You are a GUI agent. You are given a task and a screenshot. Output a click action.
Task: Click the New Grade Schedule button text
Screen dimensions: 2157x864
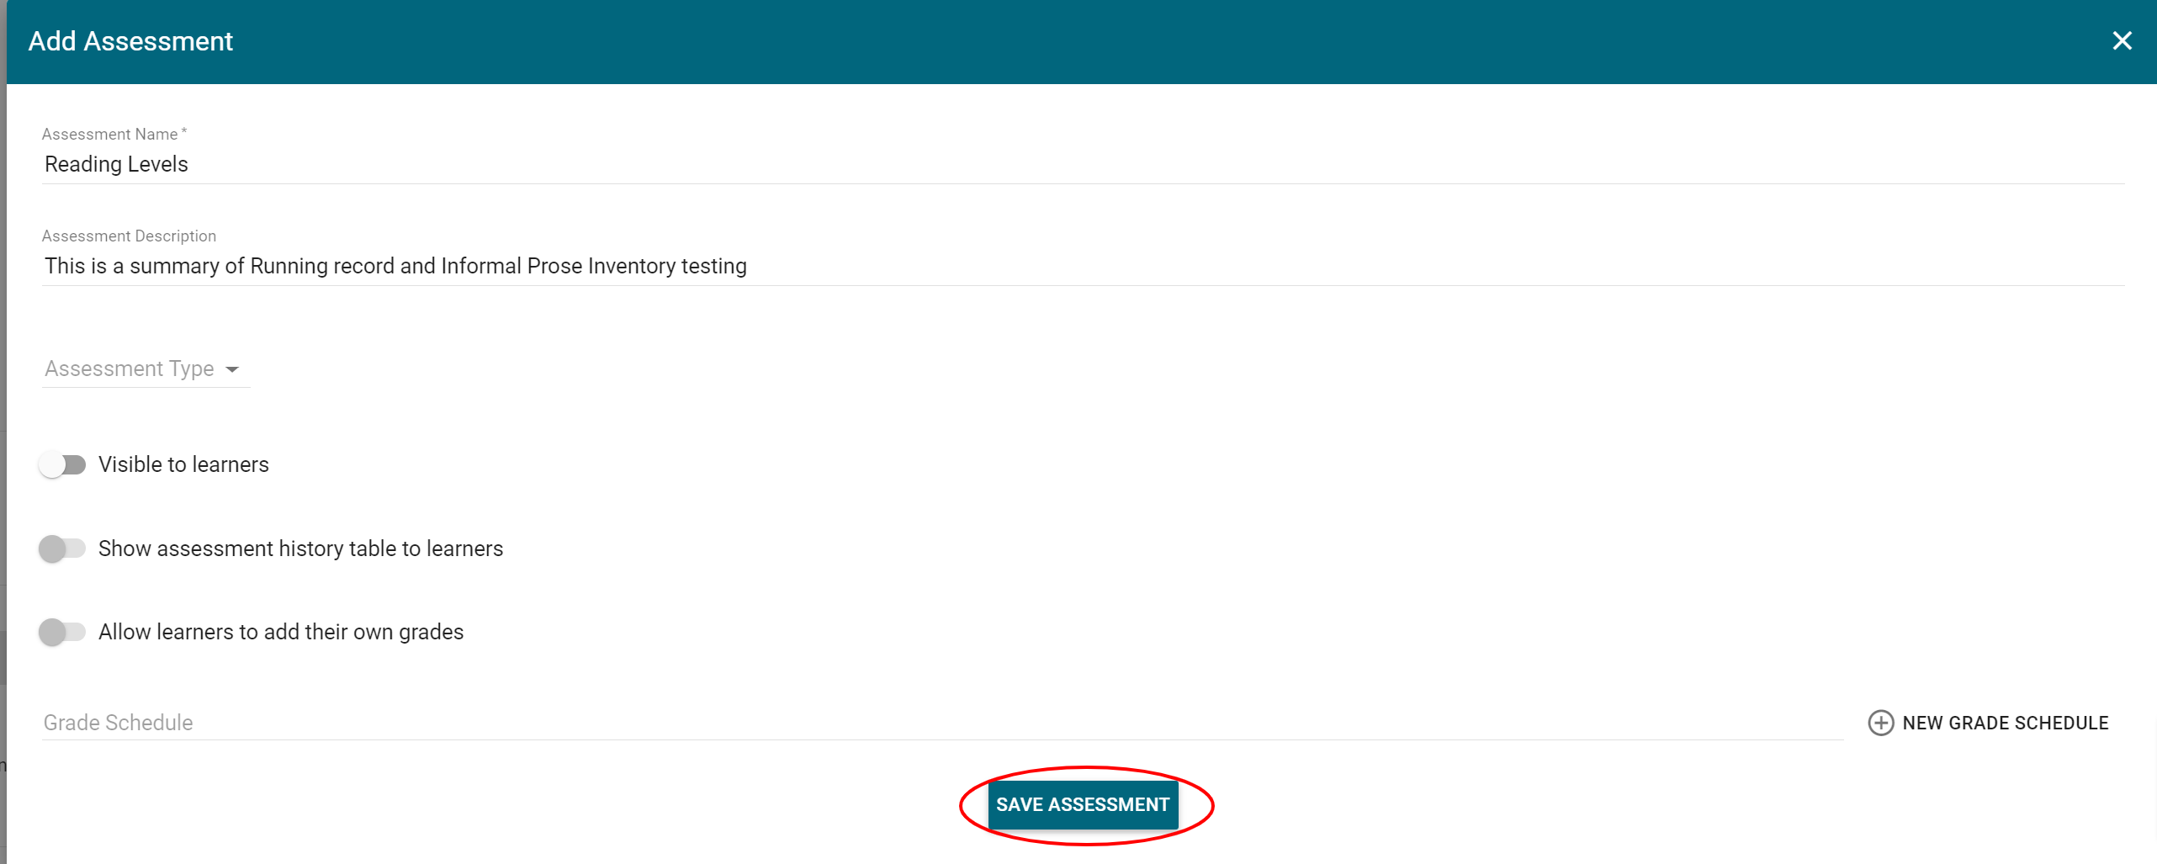(x=2005, y=723)
